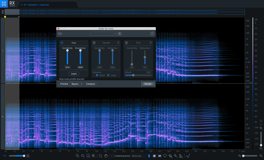Select the Brush selection tool
264x160 pixels.
point(170,156)
